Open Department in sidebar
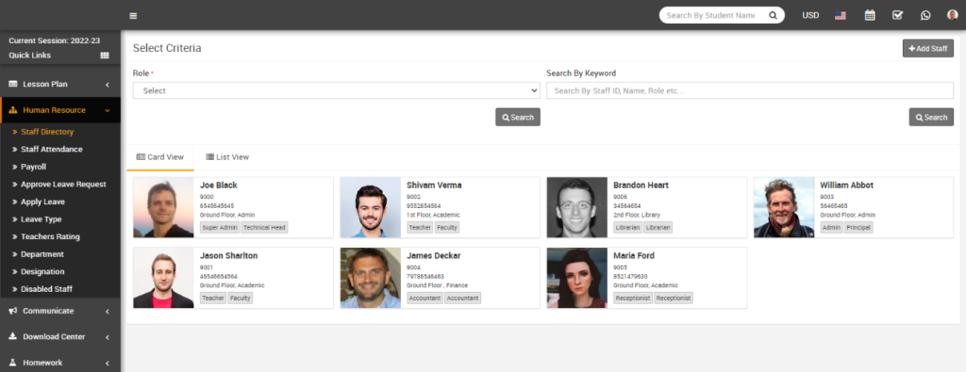Viewport: 966px width, 372px height. pos(42,254)
